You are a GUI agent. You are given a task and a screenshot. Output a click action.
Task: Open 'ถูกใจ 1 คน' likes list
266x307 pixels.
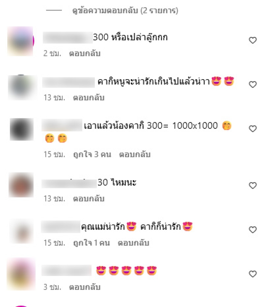(91, 243)
